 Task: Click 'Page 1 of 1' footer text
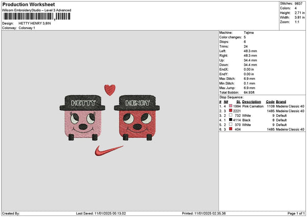296,213
